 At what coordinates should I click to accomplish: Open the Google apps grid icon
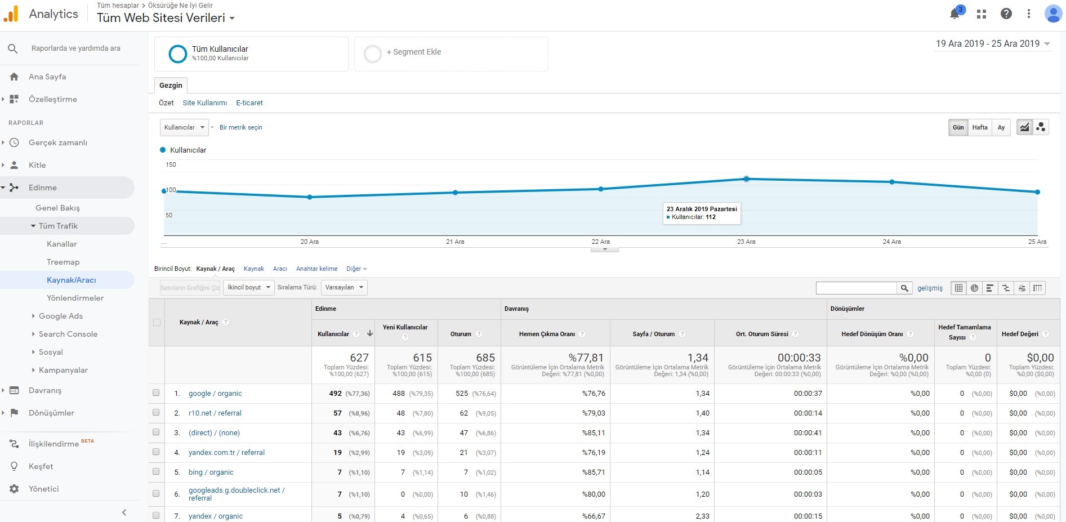982,14
